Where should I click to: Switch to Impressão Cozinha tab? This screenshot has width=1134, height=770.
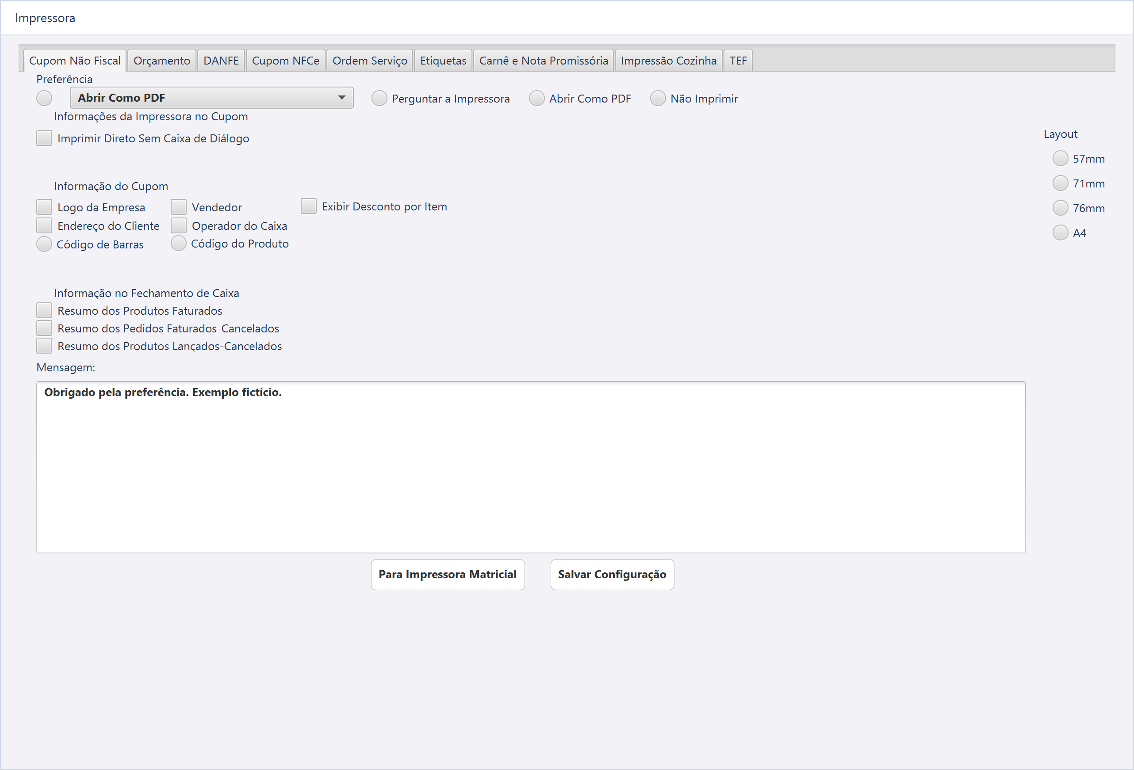668,61
